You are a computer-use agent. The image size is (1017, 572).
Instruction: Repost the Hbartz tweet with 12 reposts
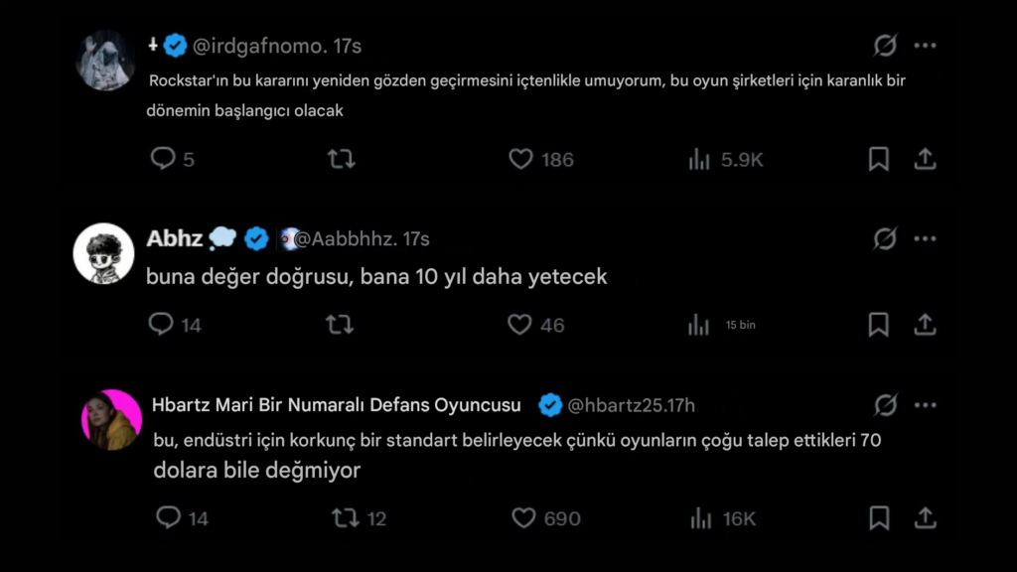(x=345, y=517)
